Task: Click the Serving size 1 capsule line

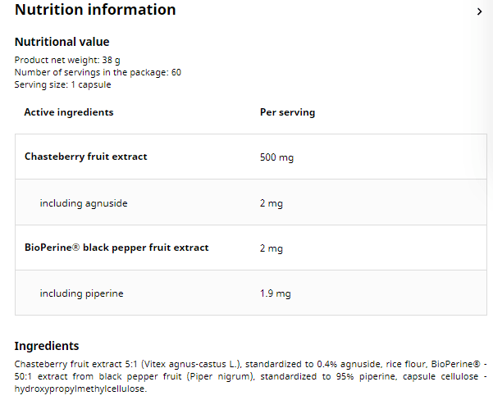Action: point(62,84)
